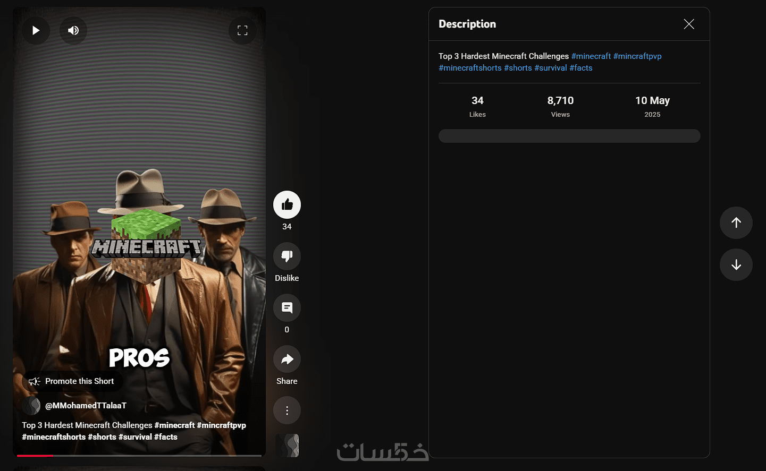Open #mincraftpvp hashtag in Description panel
This screenshot has height=471, width=766.
[x=637, y=56]
